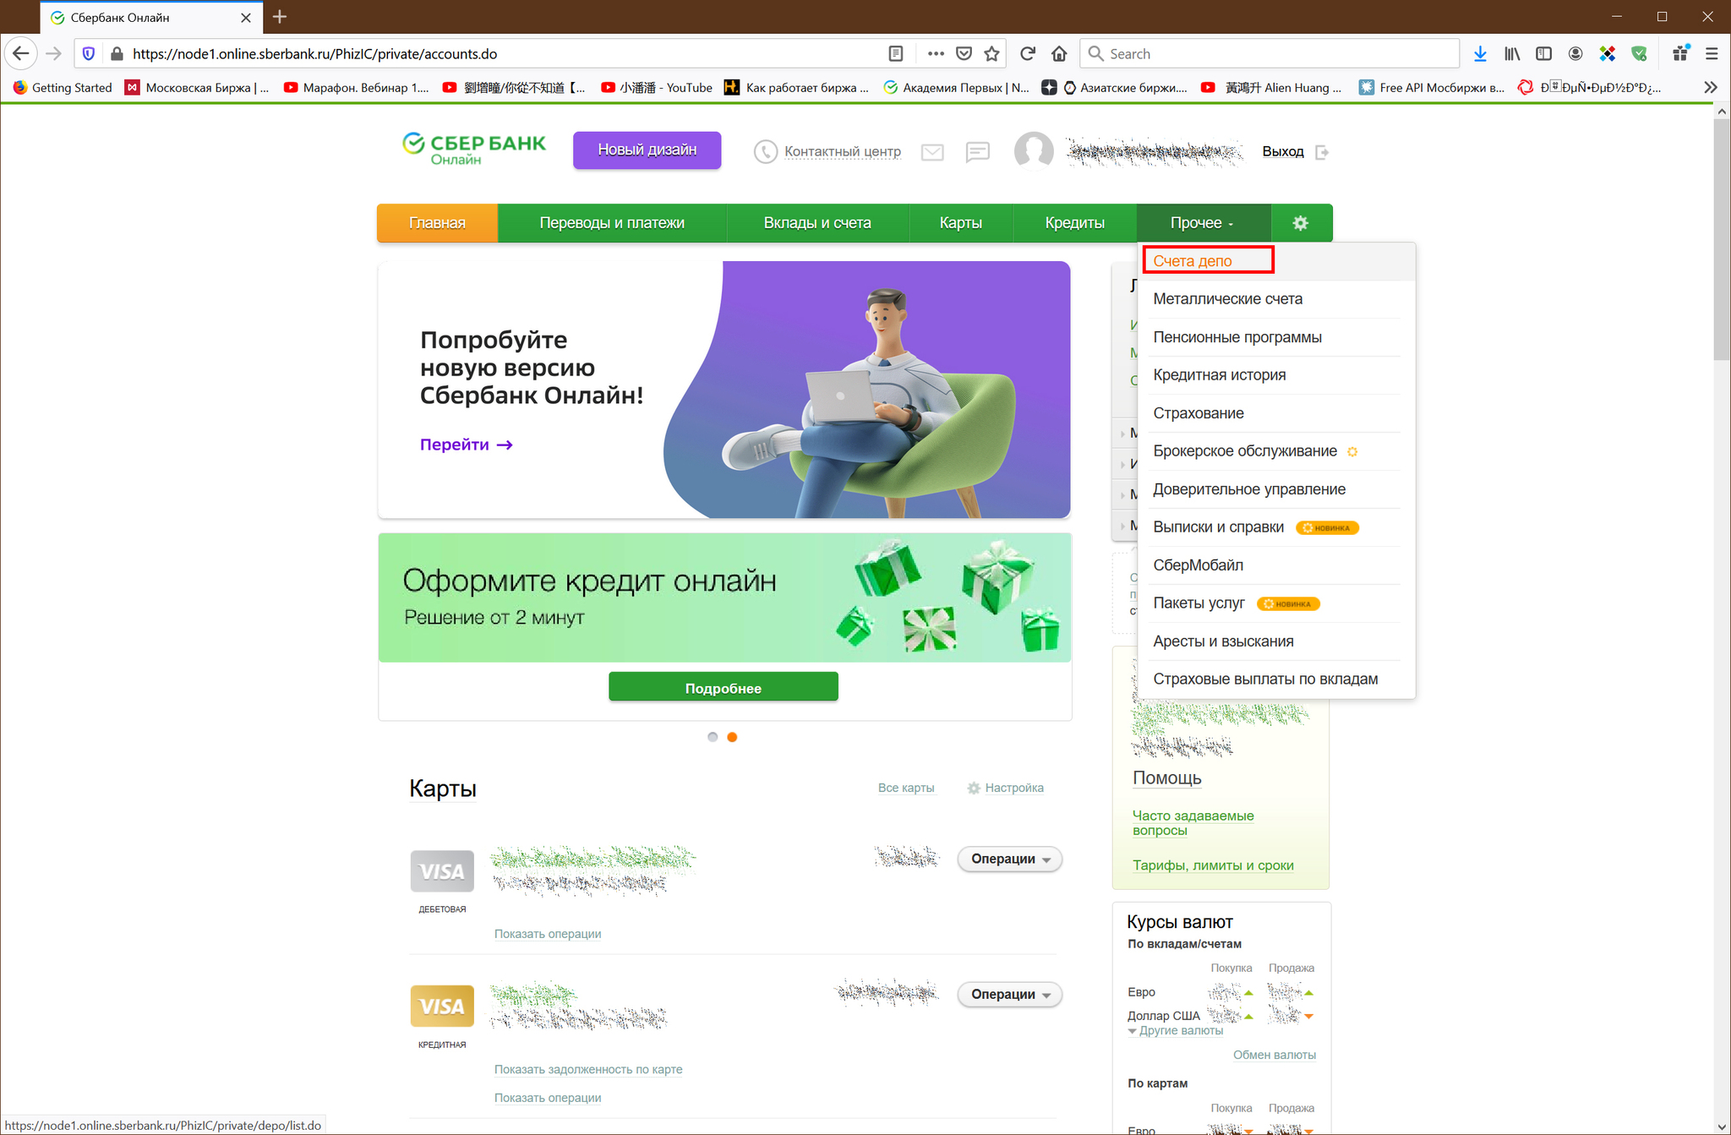Expand Операции dropdown for the debit card

(1009, 859)
